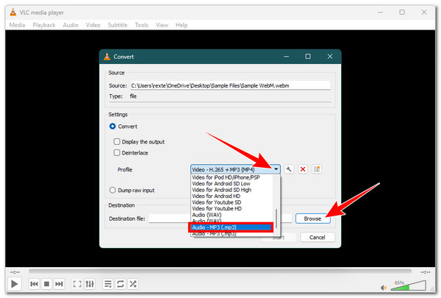This screenshot has width=441, height=298.
Task: Minimize the Convert dialog
Action: (x=287, y=57)
